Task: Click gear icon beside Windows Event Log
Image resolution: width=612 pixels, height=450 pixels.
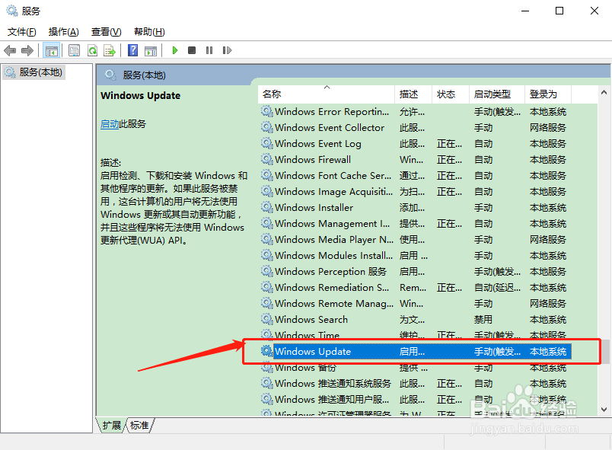Action: [x=267, y=143]
